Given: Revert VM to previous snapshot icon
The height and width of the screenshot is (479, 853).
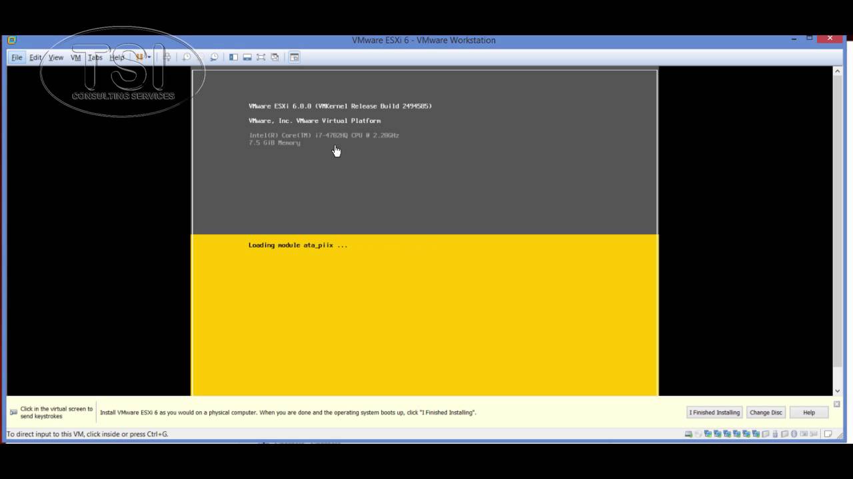Looking at the screenshot, I should point(201,57).
